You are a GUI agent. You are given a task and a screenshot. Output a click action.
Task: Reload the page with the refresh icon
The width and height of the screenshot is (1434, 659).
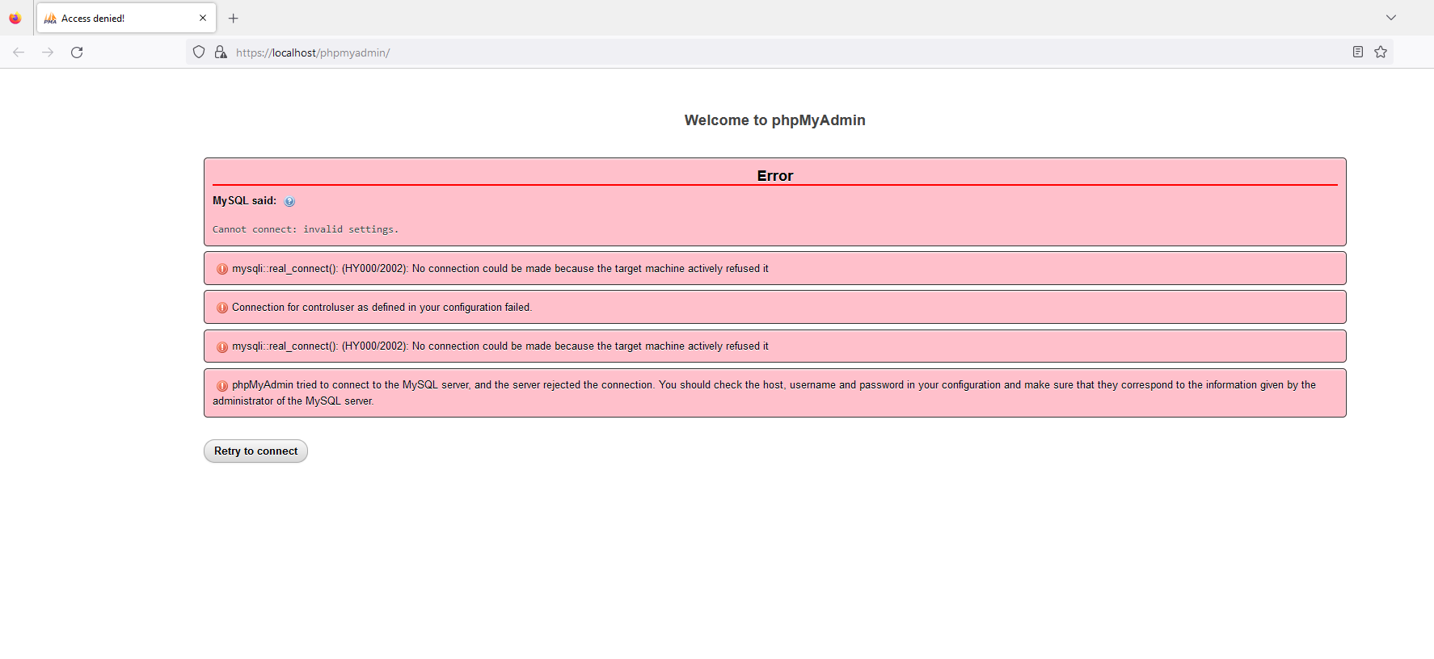tap(77, 52)
